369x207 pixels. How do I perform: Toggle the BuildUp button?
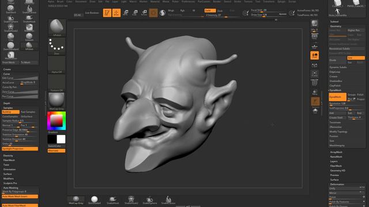(11, 112)
